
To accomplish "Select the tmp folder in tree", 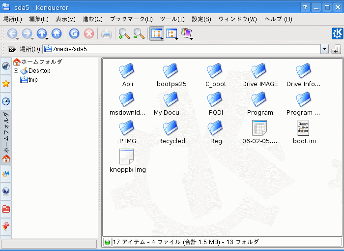I will pyautogui.click(x=33, y=80).
